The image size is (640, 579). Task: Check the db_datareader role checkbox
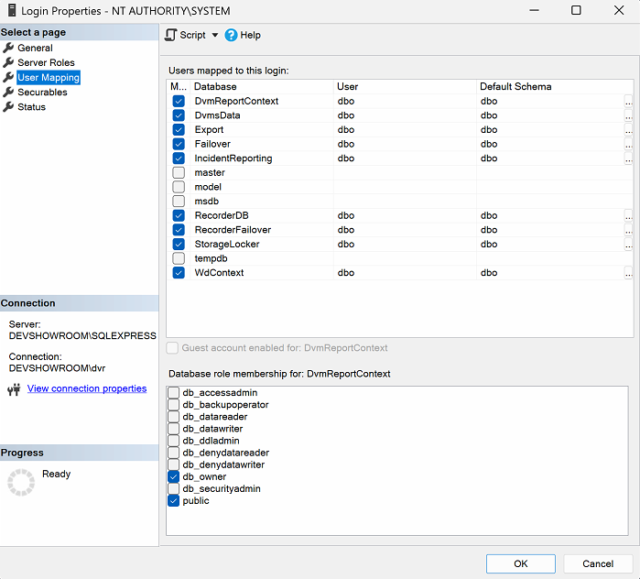tap(174, 417)
